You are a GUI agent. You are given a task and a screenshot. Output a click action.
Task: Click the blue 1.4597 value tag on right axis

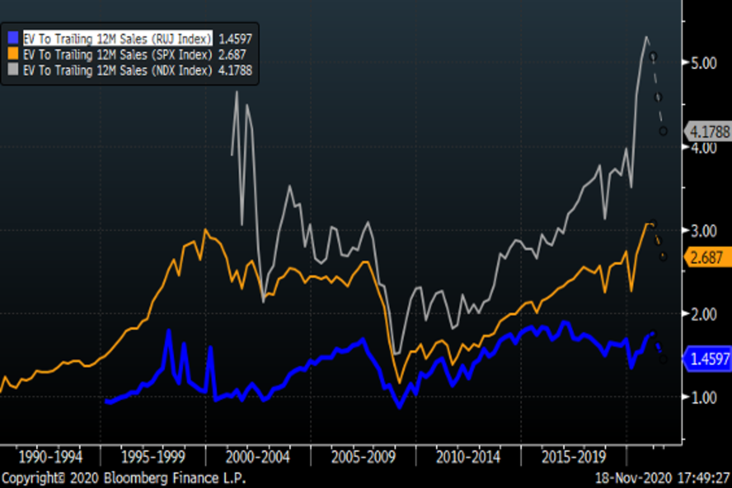[708, 359]
